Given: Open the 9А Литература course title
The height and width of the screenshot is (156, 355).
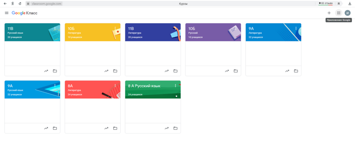Looking at the screenshot, I should coord(251,29).
